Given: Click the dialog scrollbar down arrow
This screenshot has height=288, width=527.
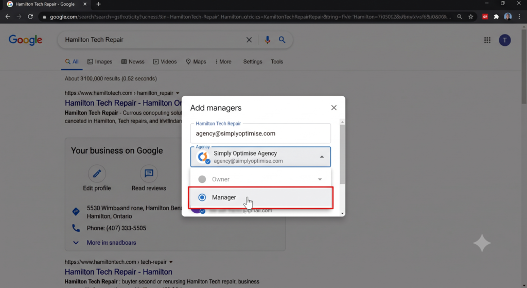Looking at the screenshot, I should pos(342,213).
